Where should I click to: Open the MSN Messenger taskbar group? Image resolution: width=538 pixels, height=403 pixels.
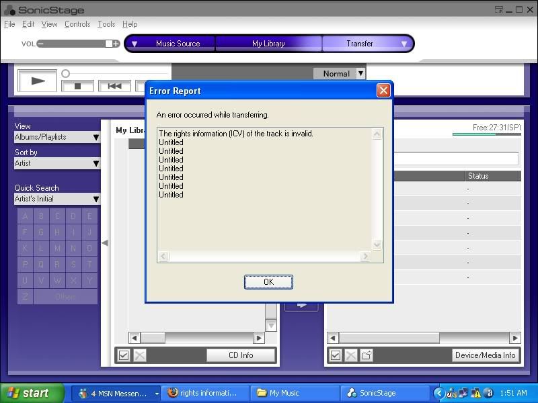tap(116, 393)
